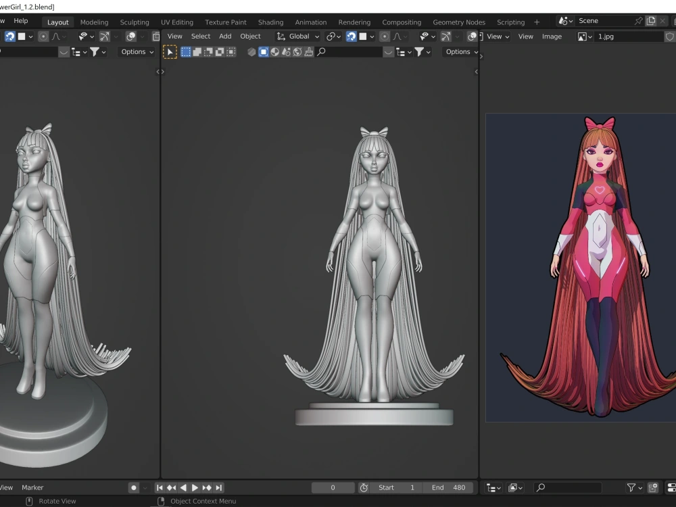Click the magnifier search icon in center header
The image size is (676, 507).
321,52
